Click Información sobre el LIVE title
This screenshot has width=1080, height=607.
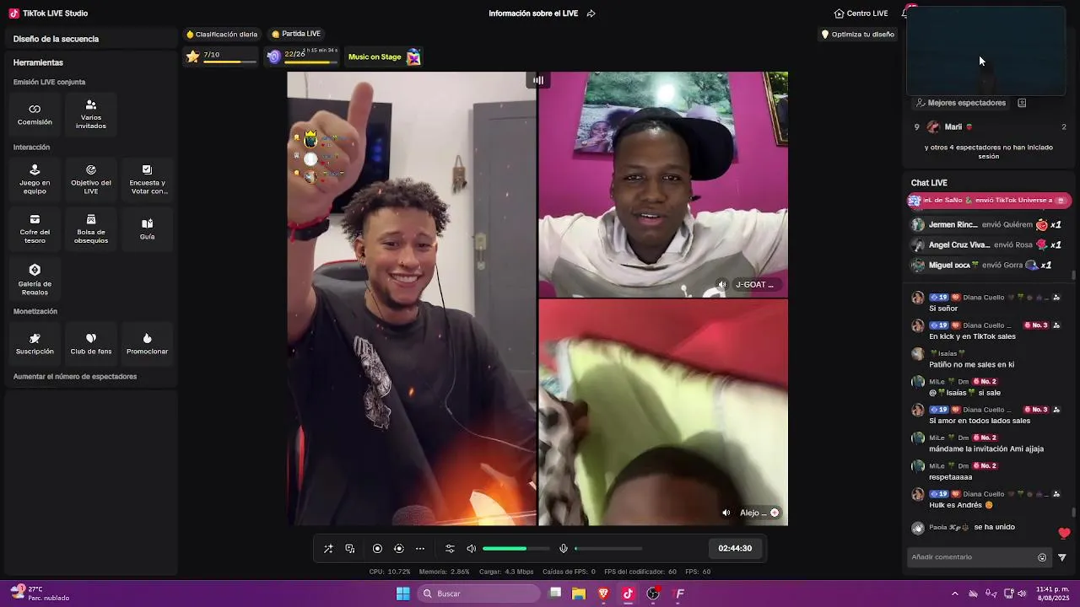pyautogui.click(x=533, y=13)
